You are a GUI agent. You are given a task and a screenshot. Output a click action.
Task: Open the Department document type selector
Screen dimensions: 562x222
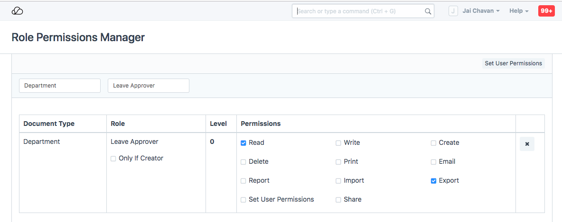coord(60,86)
